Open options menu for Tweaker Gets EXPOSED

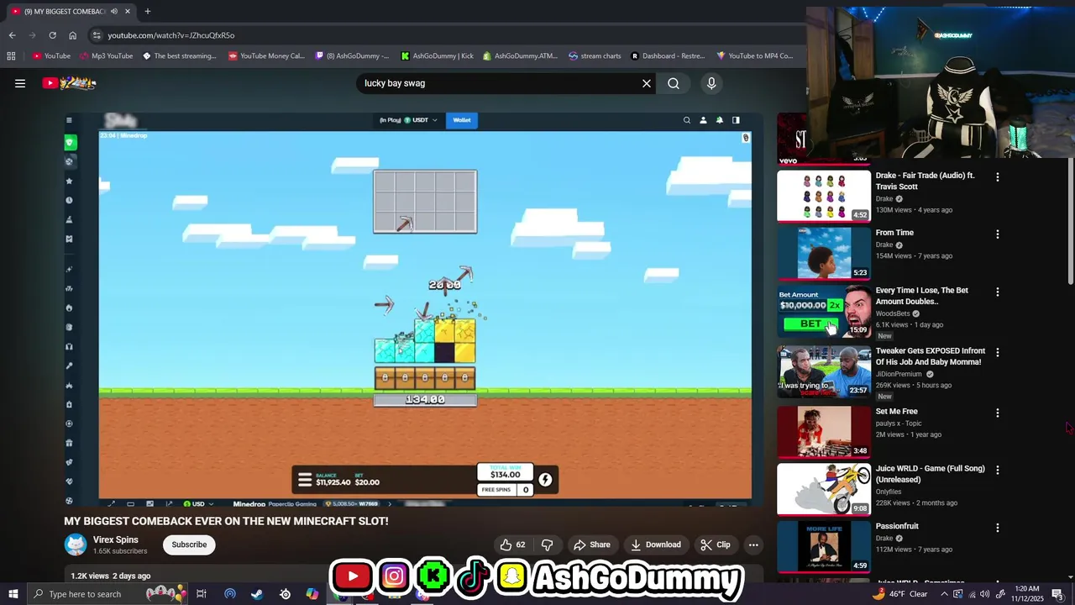(998, 352)
